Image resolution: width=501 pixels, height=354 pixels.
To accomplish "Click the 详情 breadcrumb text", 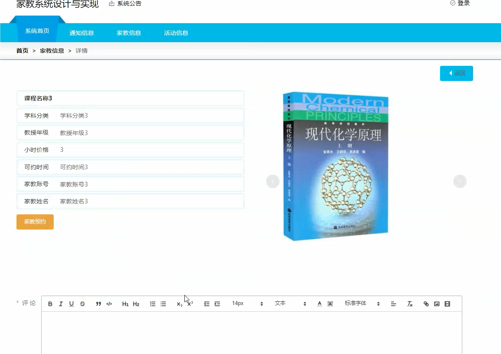I will coord(82,51).
